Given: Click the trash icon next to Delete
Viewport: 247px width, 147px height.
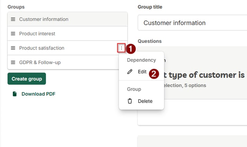Looking at the screenshot, I should click(x=130, y=101).
